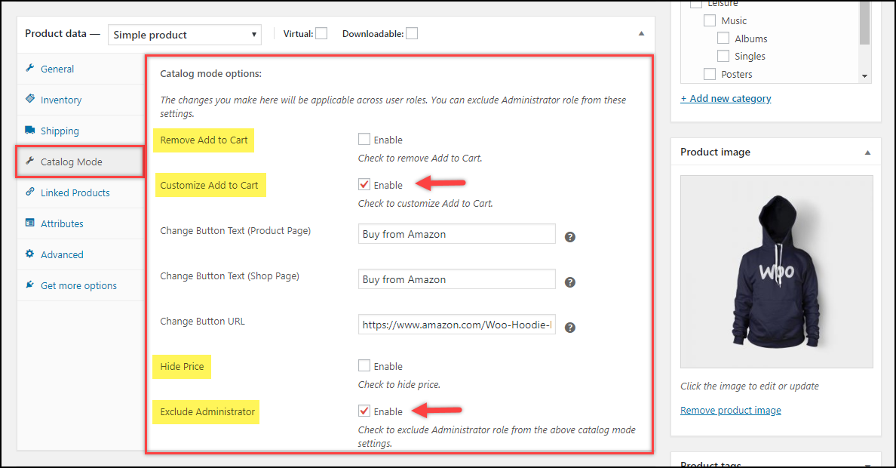The height and width of the screenshot is (468, 896).
Task: Click the Linked Products chain icon
Action: click(x=30, y=192)
